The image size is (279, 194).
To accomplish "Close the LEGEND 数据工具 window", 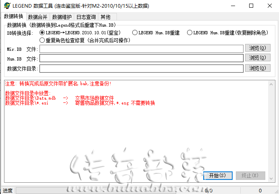I will pyautogui.click(x=270, y=6).
